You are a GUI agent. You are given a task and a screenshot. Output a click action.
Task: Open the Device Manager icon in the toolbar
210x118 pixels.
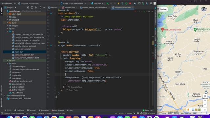click(143, 3)
